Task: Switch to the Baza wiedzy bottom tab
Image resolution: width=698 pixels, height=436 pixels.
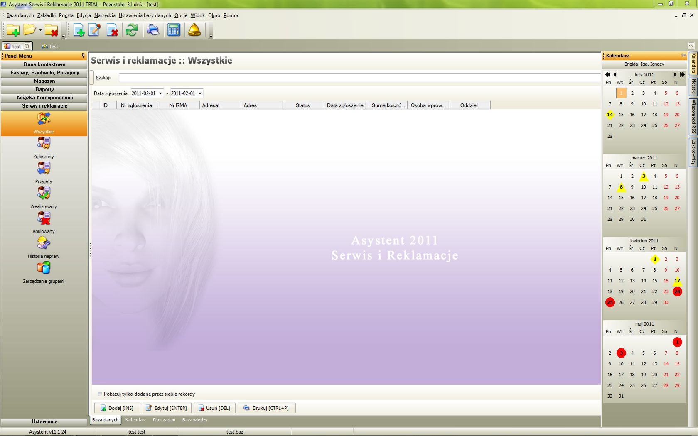Action: point(195,420)
